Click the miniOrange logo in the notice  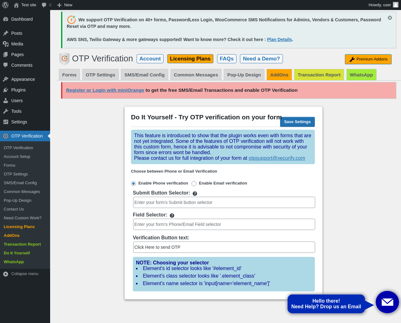click(71, 19)
